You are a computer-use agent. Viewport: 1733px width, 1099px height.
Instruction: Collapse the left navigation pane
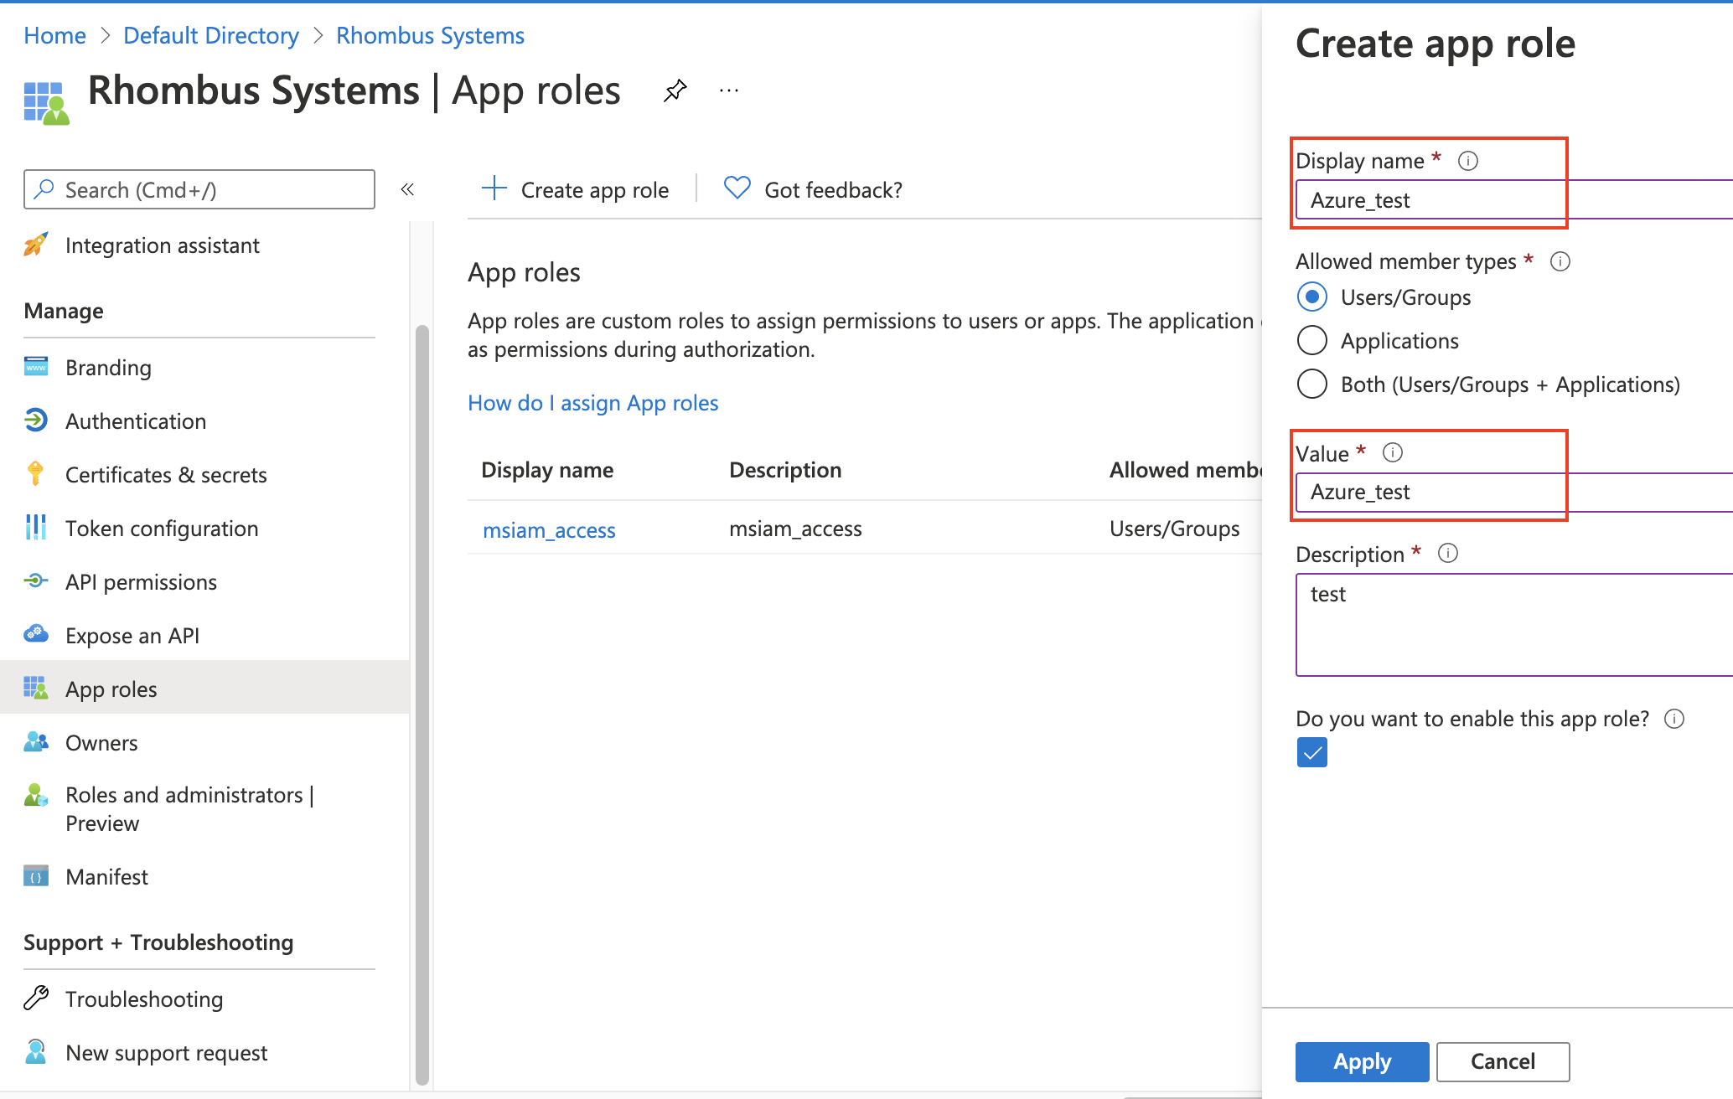coord(408,189)
